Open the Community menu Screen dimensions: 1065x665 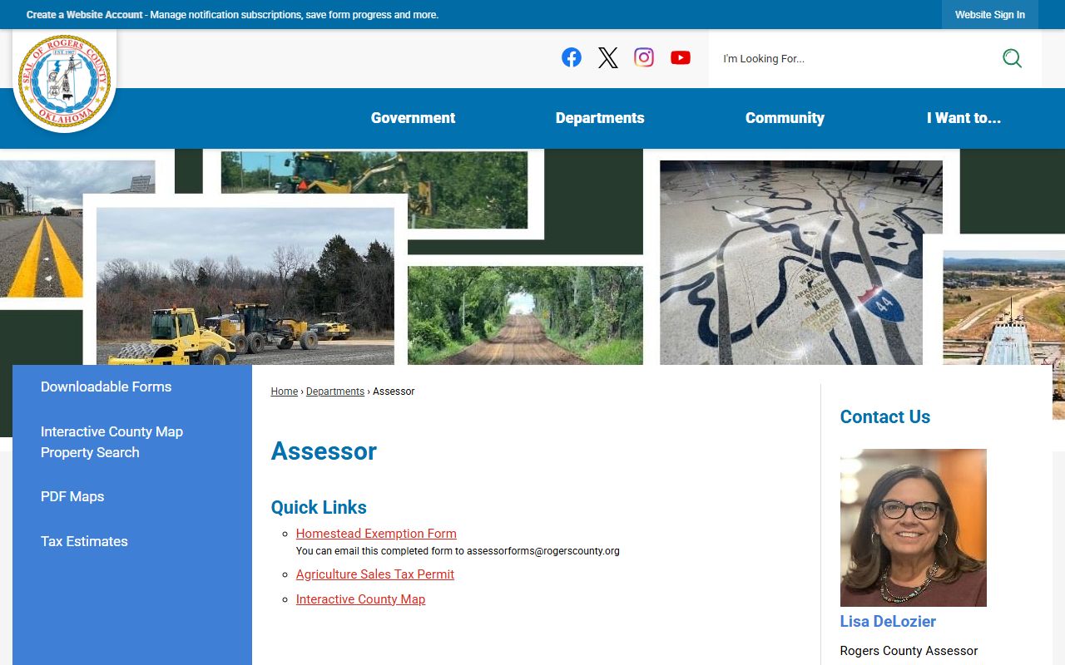785,118
